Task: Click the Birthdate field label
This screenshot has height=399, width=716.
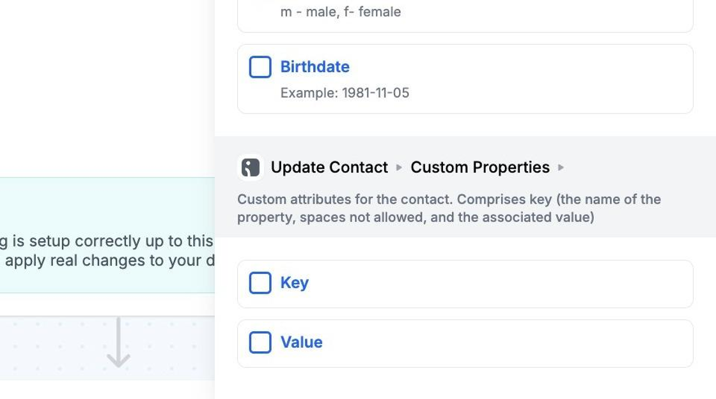Action: pyautogui.click(x=315, y=67)
